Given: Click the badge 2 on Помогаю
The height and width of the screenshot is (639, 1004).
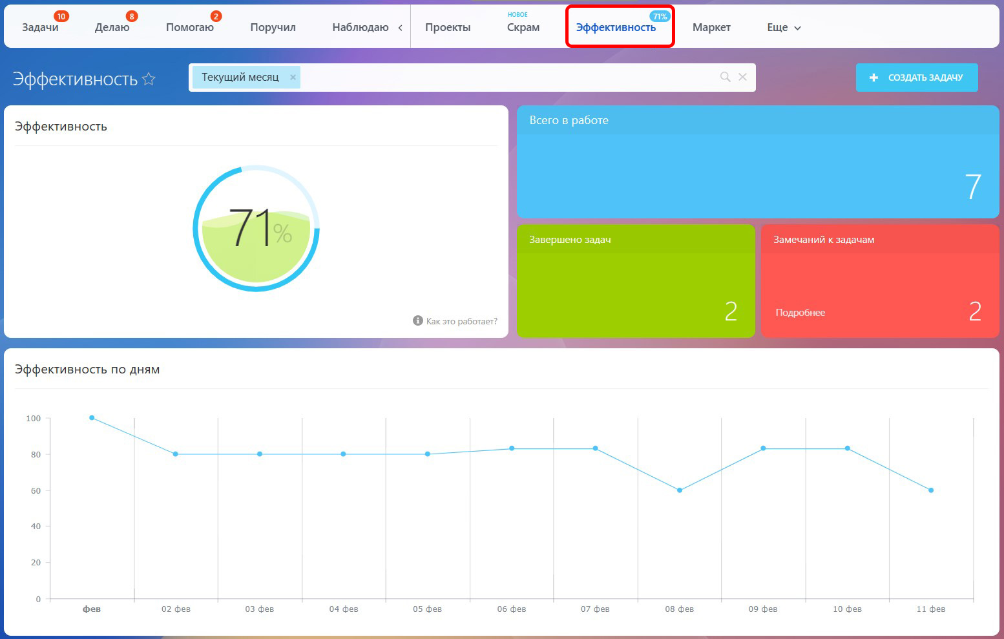Looking at the screenshot, I should pos(216,16).
